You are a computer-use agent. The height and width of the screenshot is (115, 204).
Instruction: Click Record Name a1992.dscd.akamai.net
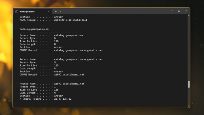click(69, 84)
